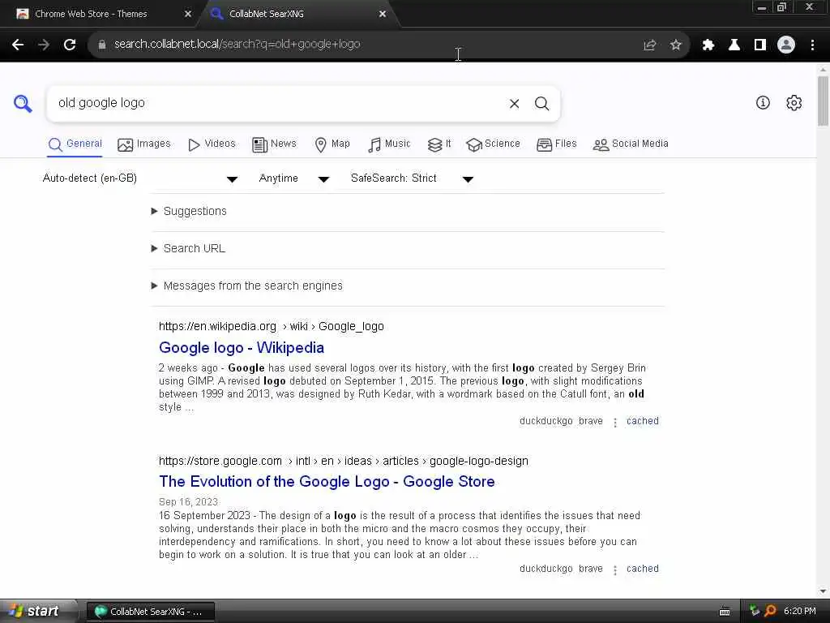Open preferences gear icon
The height and width of the screenshot is (623, 830).
pos(794,103)
